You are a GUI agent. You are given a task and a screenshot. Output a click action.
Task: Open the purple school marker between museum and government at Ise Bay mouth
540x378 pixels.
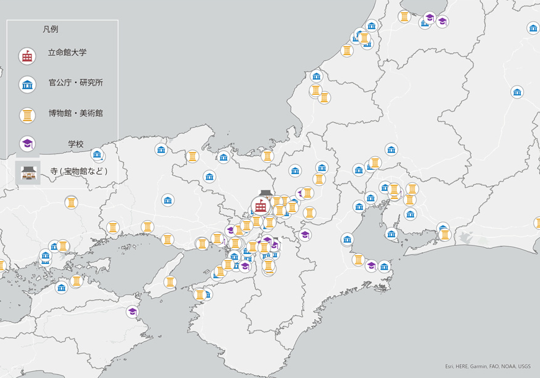[x=371, y=265]
